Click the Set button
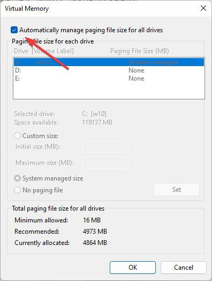 point(177,190)
